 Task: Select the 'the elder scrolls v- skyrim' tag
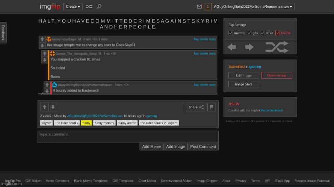159,123
